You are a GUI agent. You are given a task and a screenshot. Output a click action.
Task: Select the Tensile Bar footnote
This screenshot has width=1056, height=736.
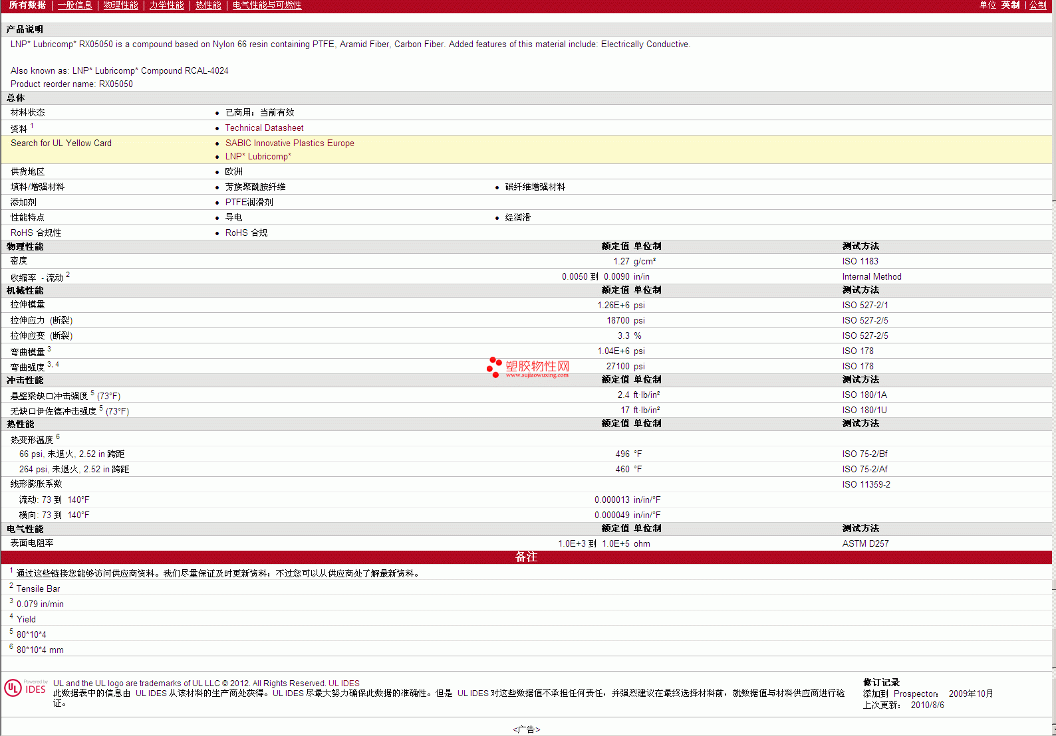38,589
